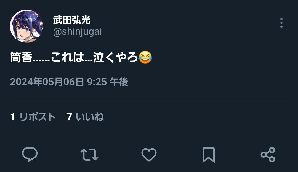This screenshot has height=172, width=298.
Task: Repost this tweet using the arrows icon
Action: point(89,155)
